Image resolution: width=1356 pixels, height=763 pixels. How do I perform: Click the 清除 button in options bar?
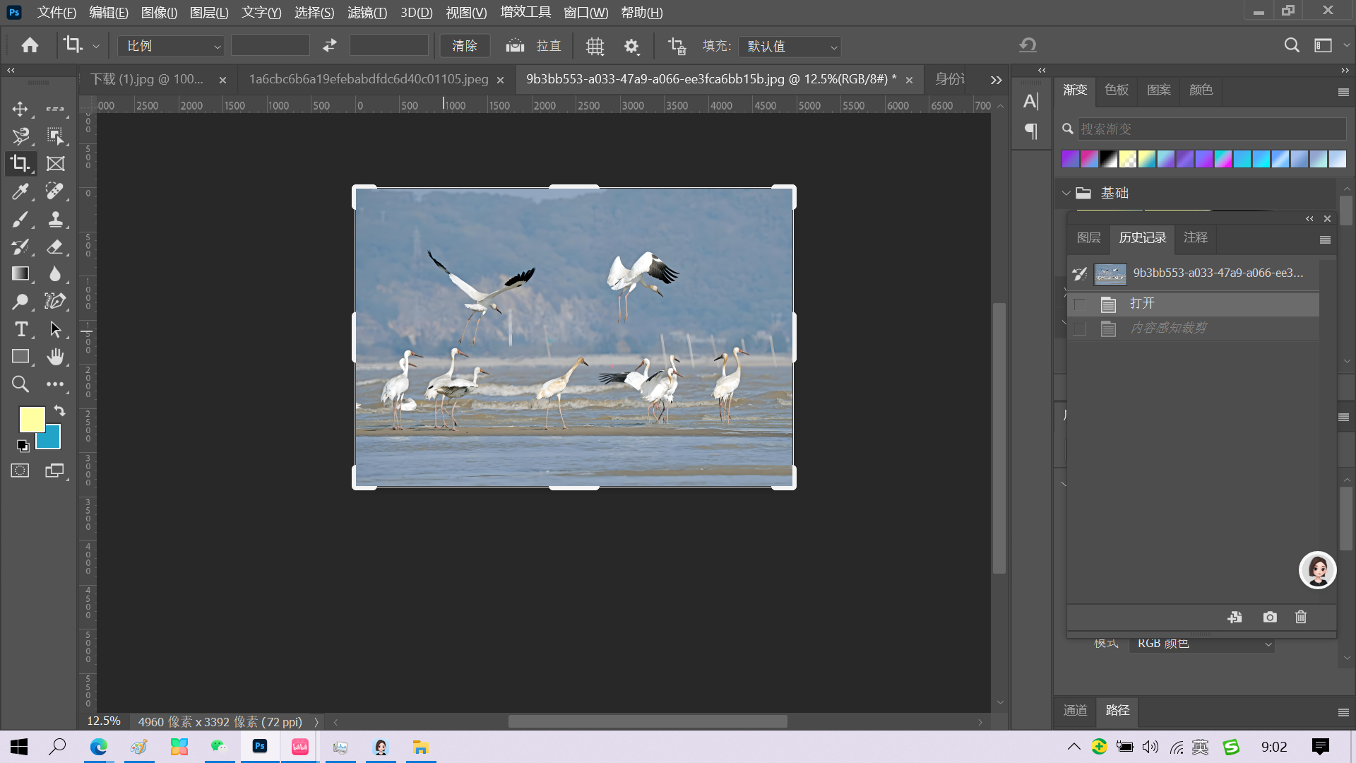pos(465,46)
